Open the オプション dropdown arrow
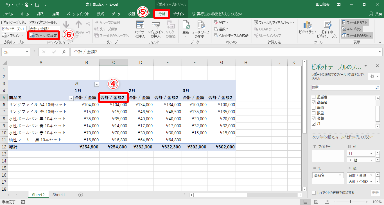Screen dimensions: 384x205 (23, 36)
